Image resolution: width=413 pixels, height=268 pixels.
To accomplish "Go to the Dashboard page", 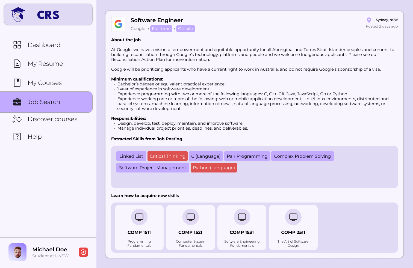I will [x=44, y=45].
